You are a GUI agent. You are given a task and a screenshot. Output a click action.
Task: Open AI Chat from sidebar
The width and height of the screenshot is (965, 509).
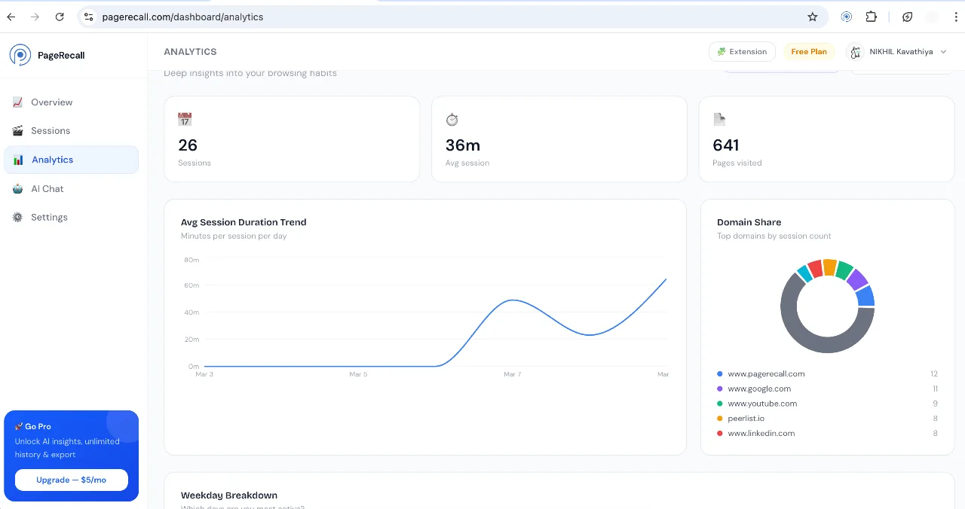(71, 189)
